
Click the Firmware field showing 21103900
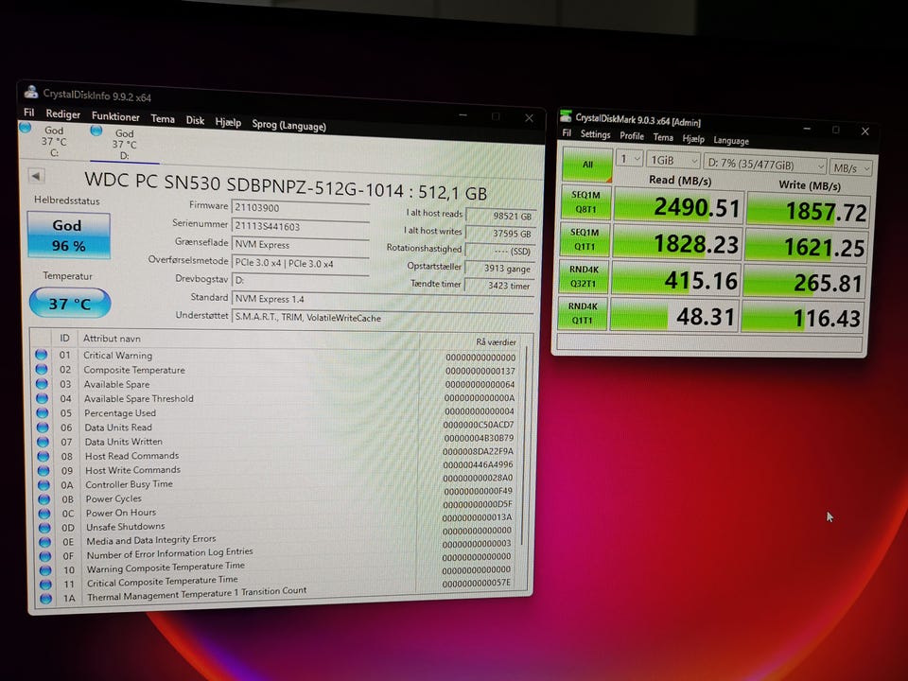pos(300,208)
